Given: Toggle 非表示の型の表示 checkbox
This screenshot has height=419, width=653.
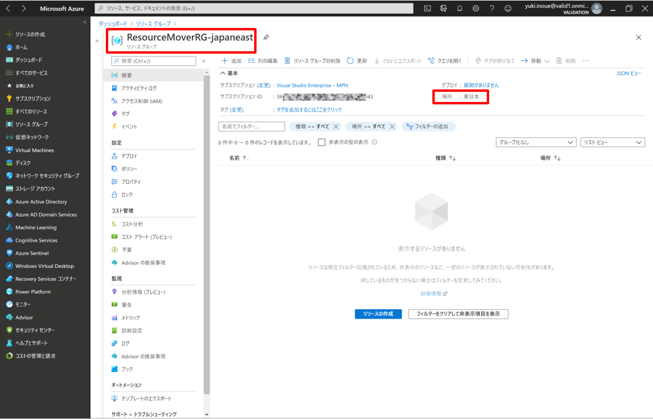Looking at the screenshot, I should point(322,142).
